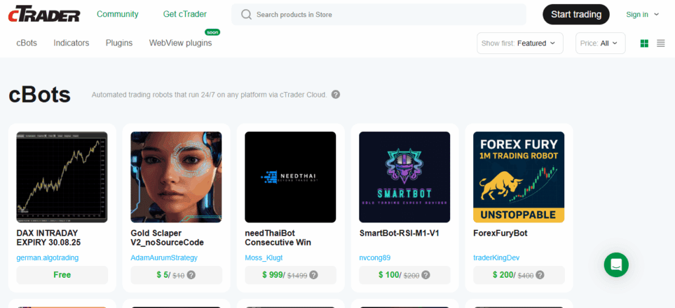The width and height of the screenshot is (675, 308).
Task: Open author Moss_Klugt profile
Action: click(264, 258)
